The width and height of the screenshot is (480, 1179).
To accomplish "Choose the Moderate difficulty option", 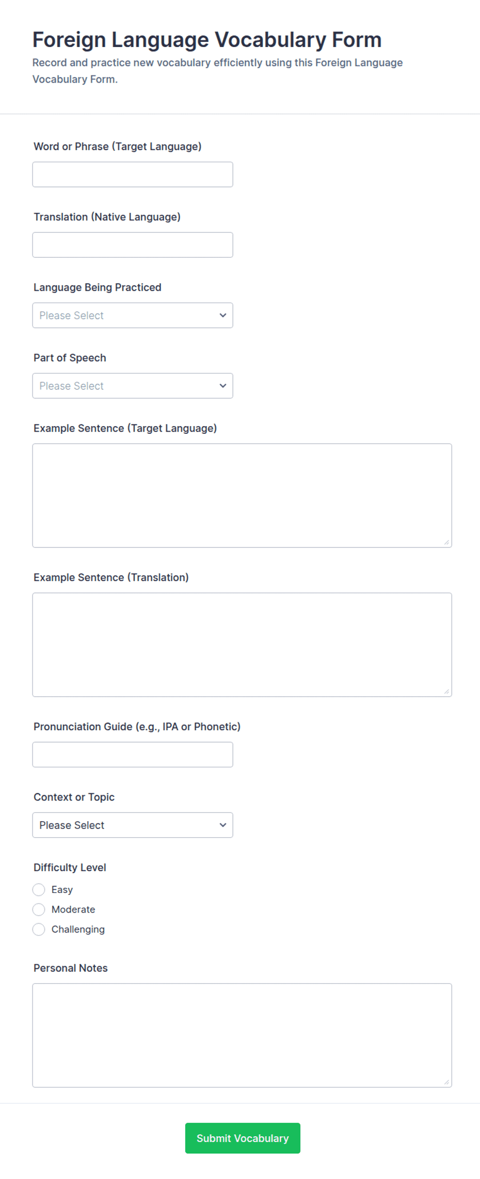I will tap(39, 909).
